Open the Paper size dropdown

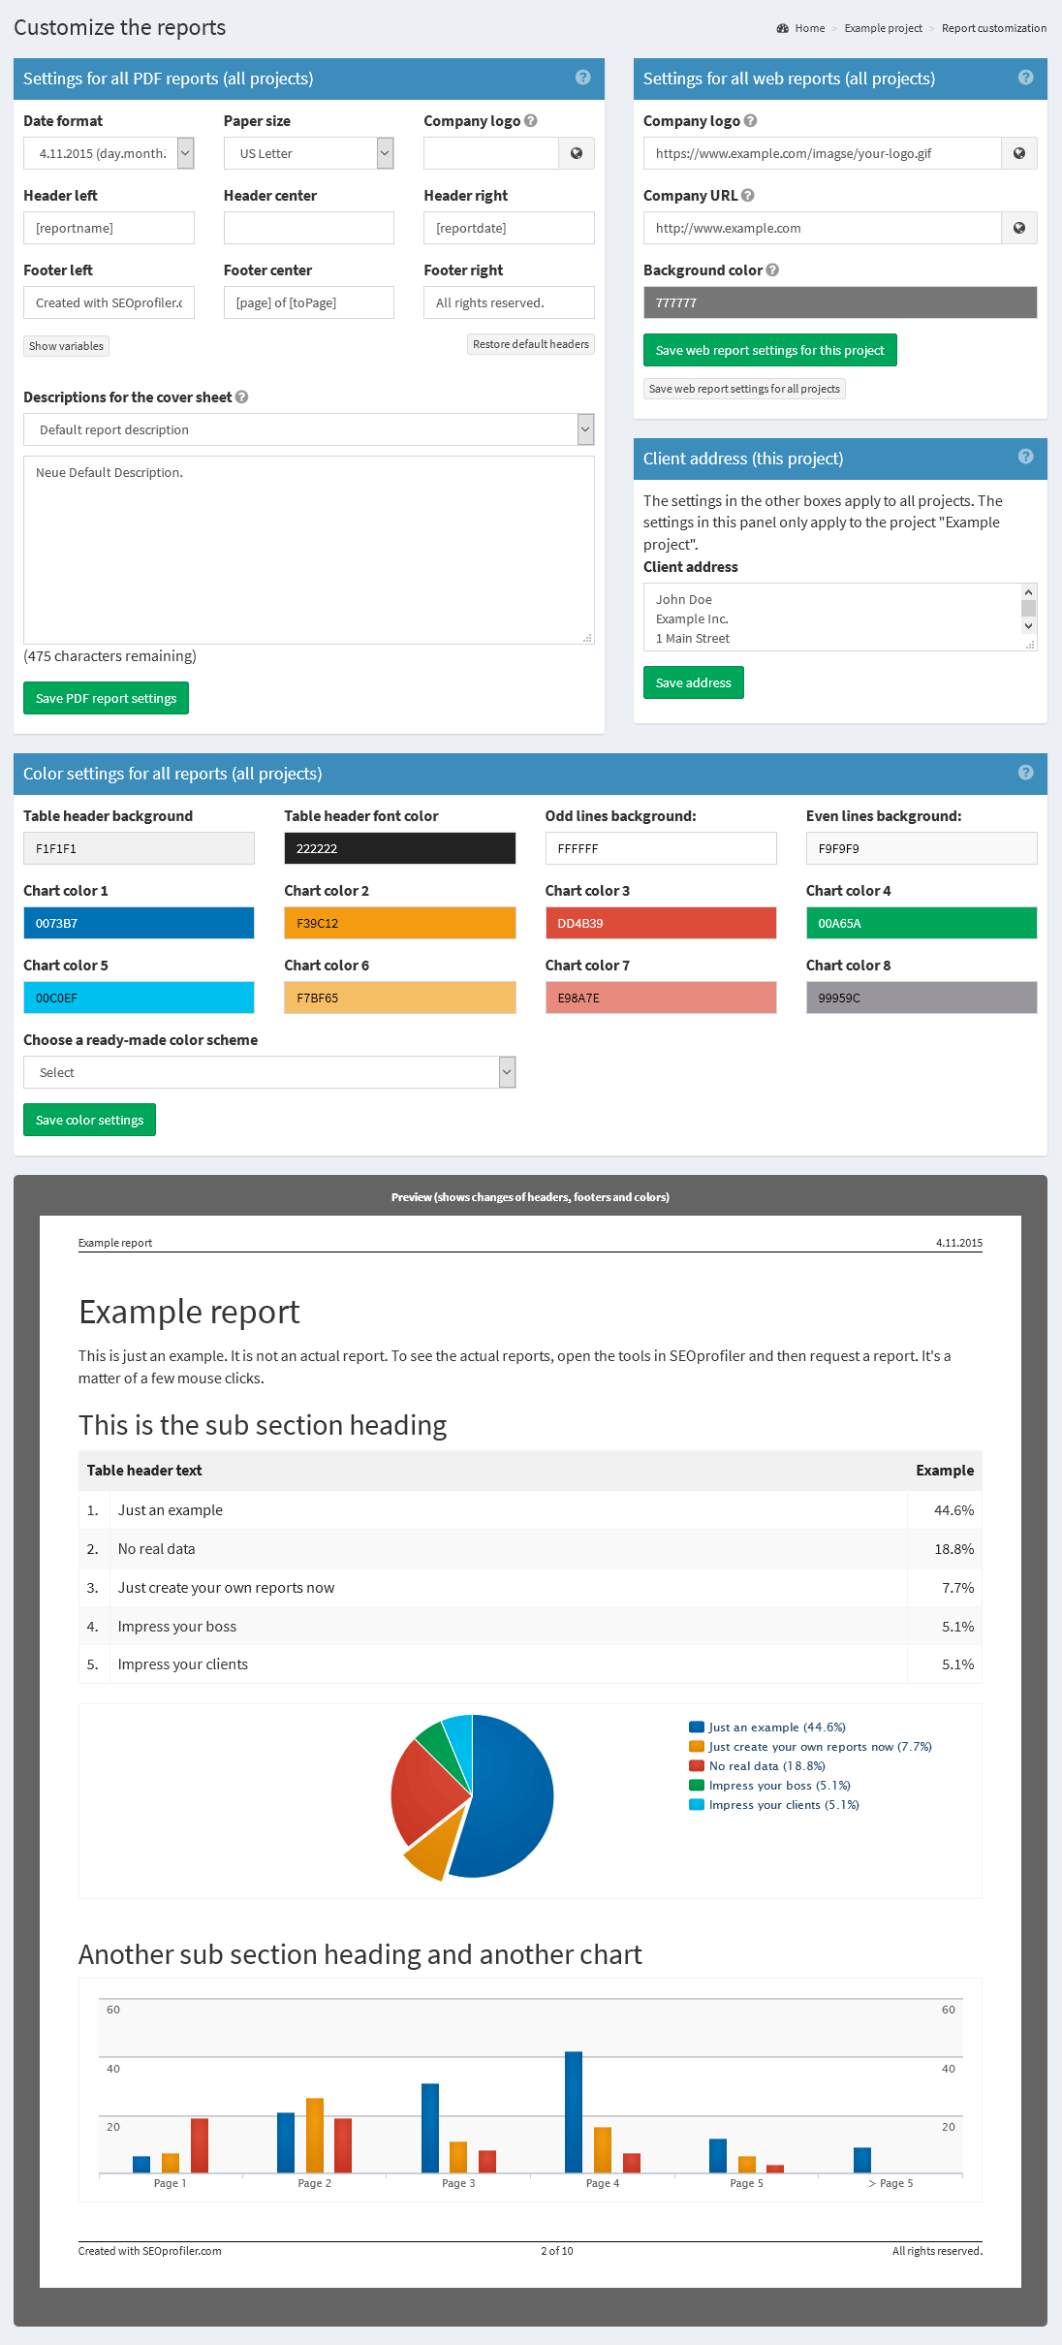308,153
